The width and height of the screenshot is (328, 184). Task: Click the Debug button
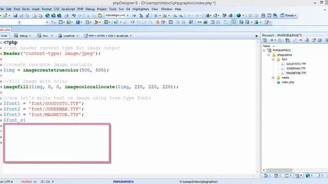point(21,36)
